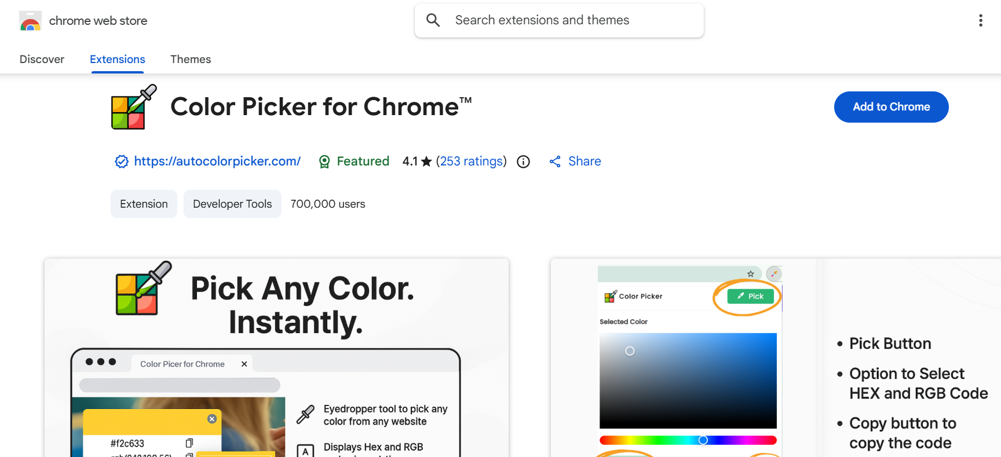Click the share icon
The image size is (1001, 457).
pos(555,161)
